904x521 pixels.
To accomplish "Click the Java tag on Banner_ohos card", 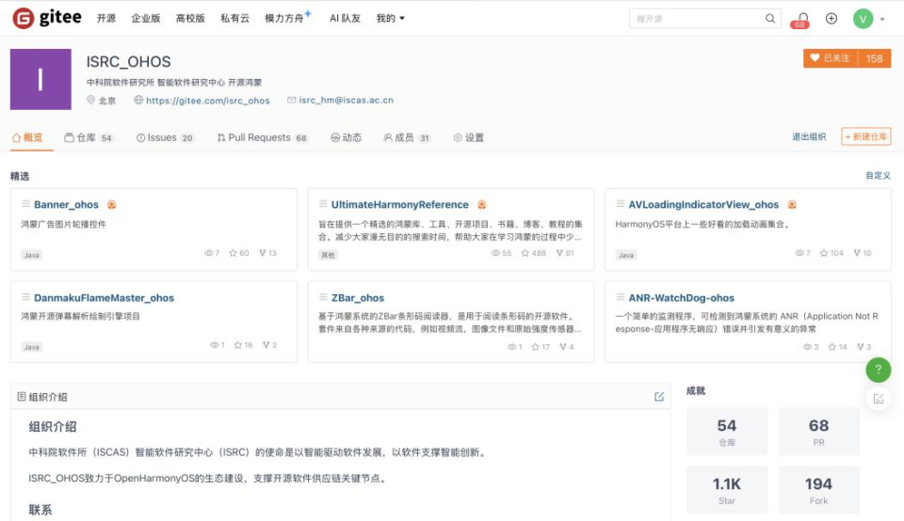I will 32,255.
